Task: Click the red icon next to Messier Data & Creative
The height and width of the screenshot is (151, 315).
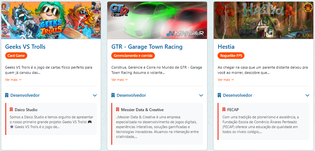Action: pyautogui.click(x=117, y=109)
